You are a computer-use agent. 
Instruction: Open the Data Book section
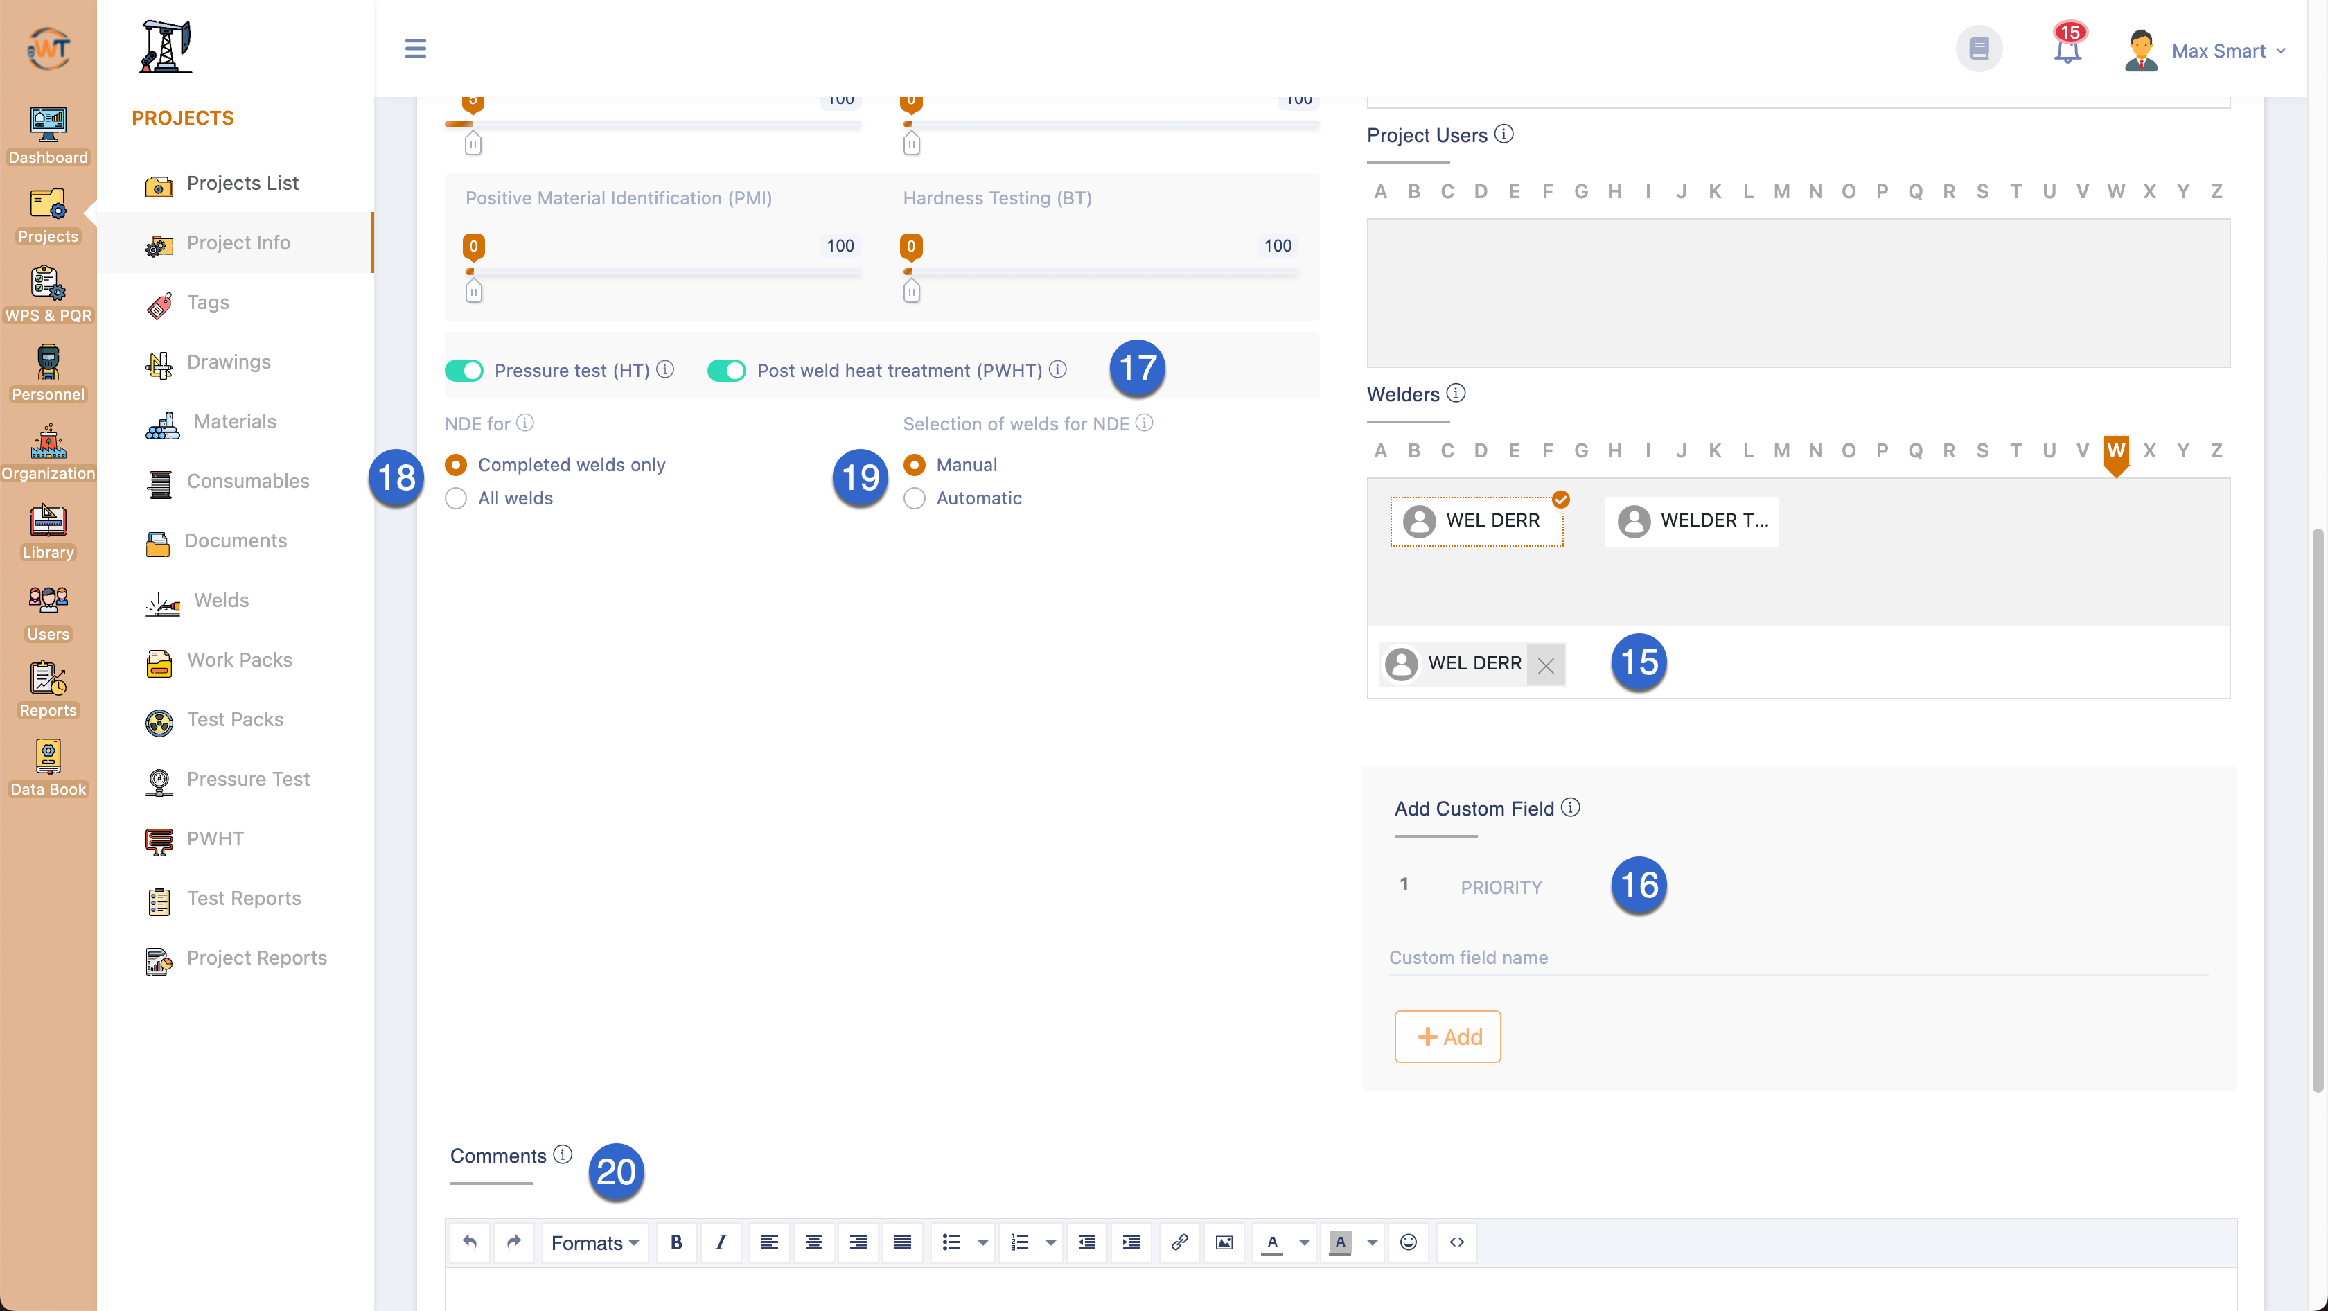coord(48,768)
